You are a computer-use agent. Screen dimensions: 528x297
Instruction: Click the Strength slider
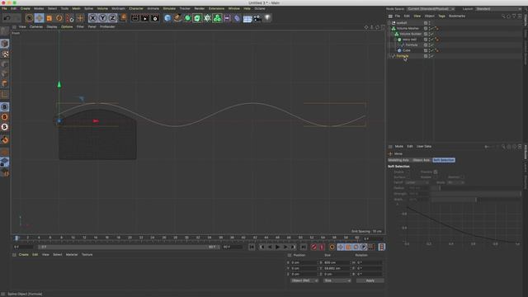click(x=476, y=194)
